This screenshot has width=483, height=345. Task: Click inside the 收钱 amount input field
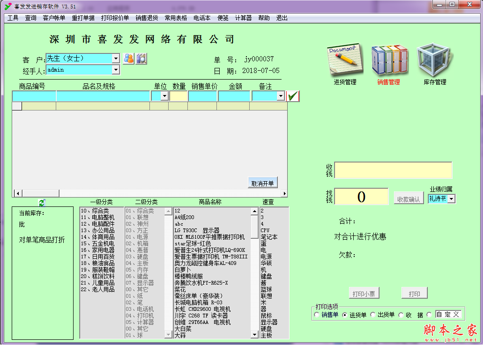tap(393, 170)
